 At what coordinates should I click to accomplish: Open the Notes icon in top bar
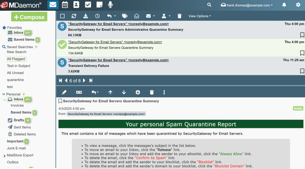point(99,5)
